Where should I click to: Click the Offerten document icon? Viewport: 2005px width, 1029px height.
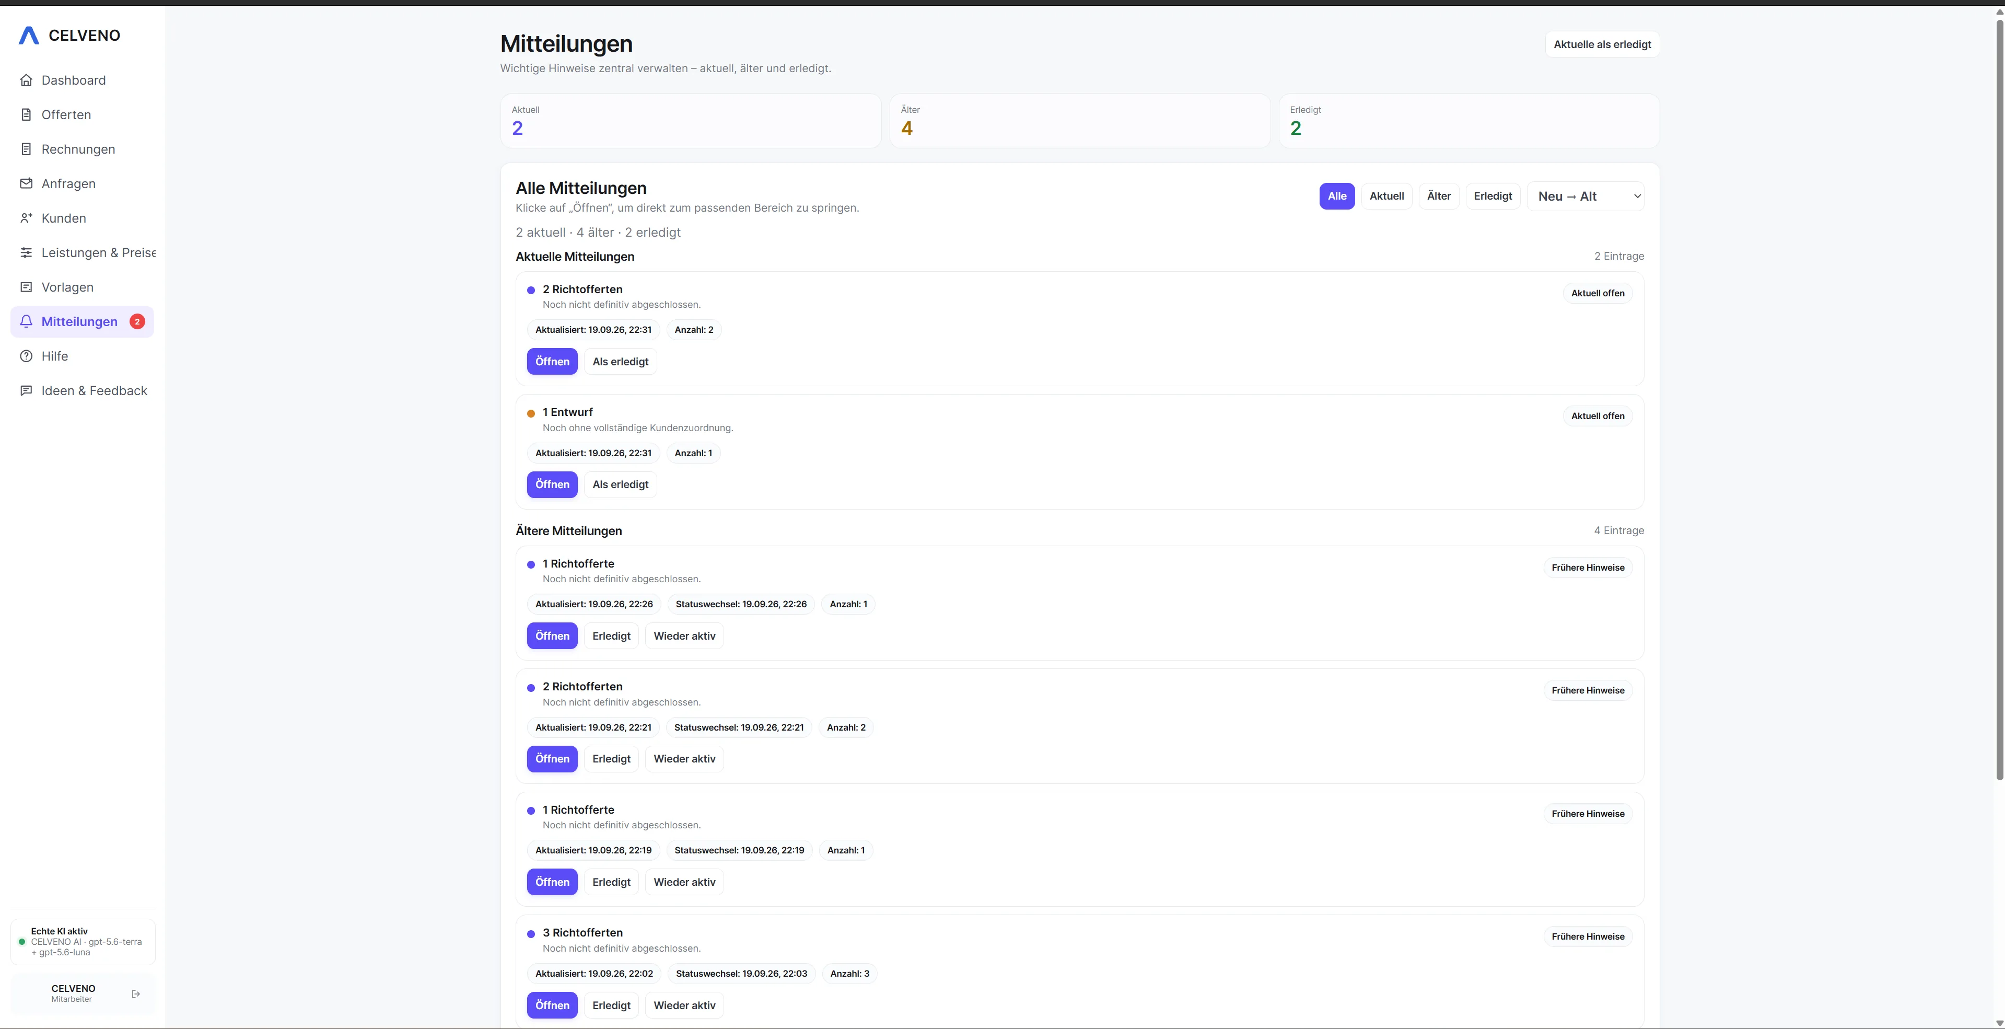pyautogui.click(x=27, y=114)
